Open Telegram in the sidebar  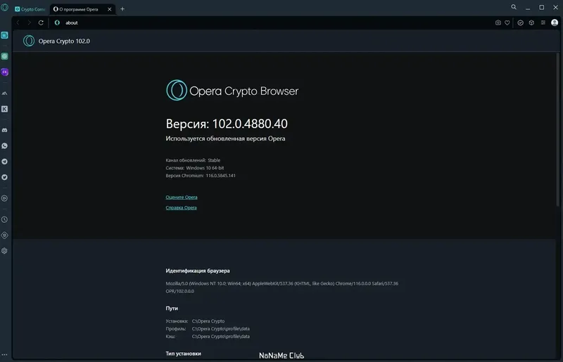(x=5, y=162)
